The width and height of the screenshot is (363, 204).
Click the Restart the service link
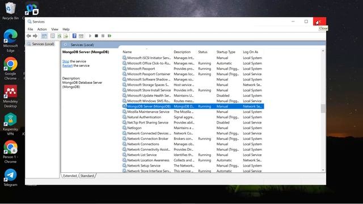coord(67,66)
